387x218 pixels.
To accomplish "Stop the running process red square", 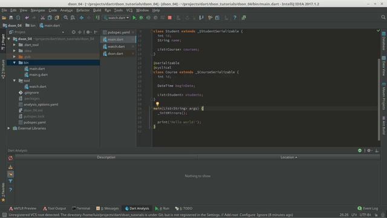I will 170,18.
